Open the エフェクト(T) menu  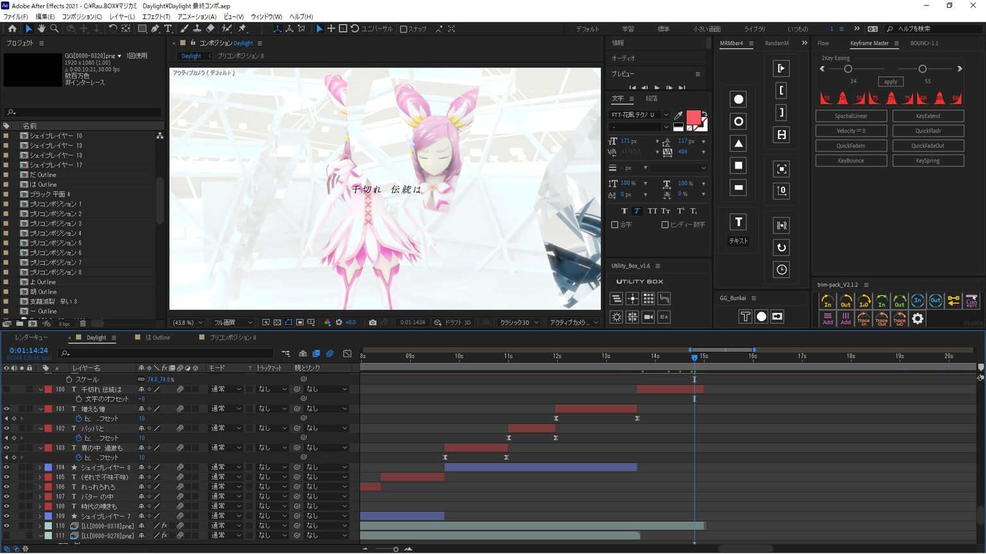coord(156,17)
